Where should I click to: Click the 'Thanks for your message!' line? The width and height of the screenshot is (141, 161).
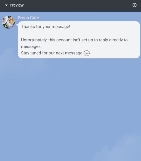tap(46, 27)
